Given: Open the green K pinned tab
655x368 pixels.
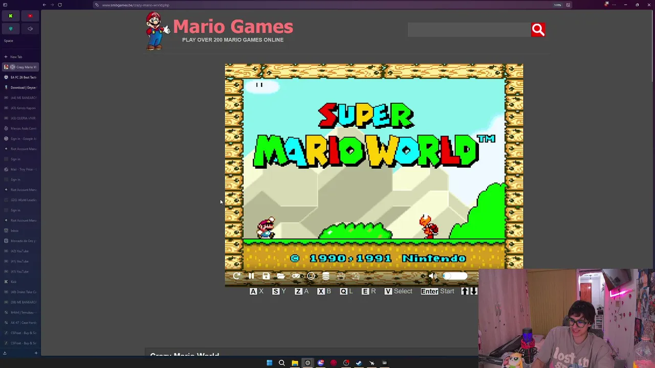Looking at the screenshot, I should (10, 16).
